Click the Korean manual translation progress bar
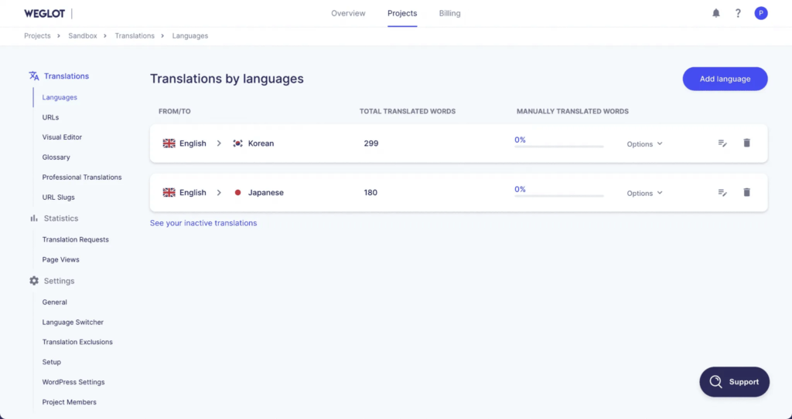 tap(558, 146)
